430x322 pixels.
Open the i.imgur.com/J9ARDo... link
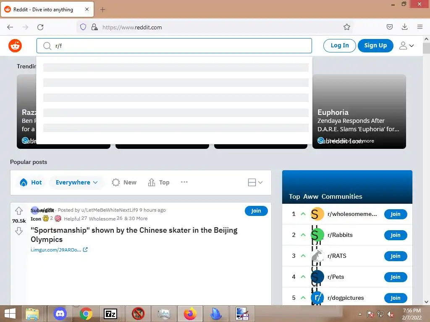pos(56,250)
